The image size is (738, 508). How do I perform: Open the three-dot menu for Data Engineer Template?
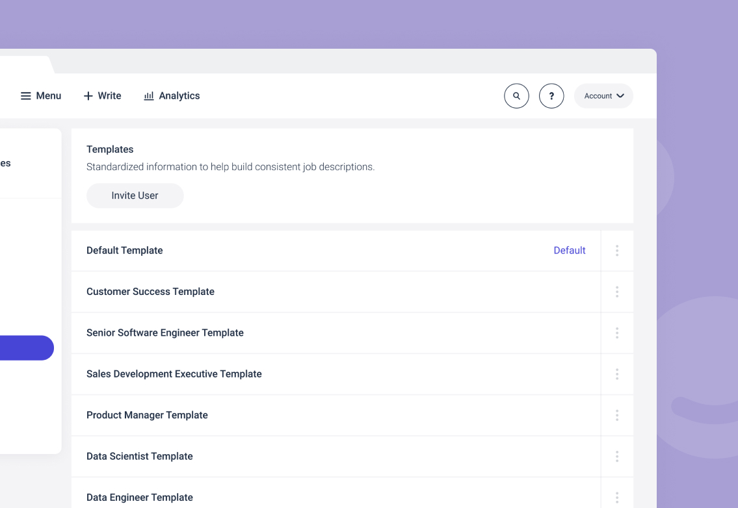[616, 497]
